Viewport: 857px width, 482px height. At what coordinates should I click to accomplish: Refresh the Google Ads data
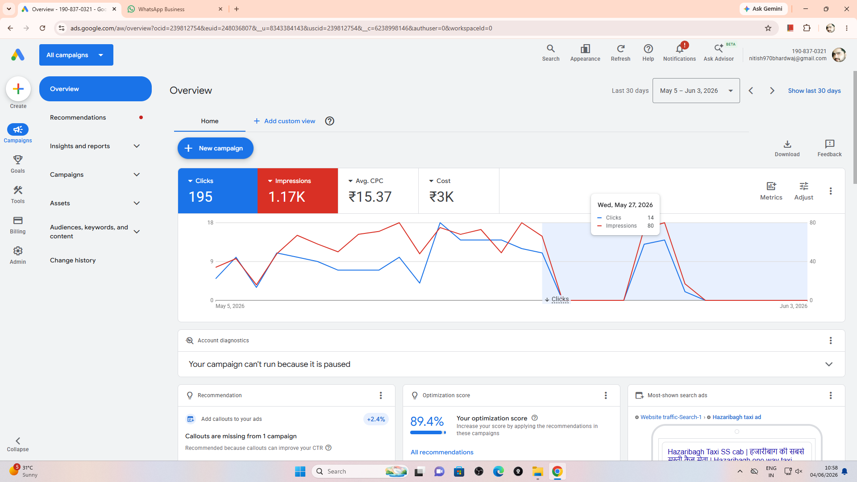(x=620, y=53)
